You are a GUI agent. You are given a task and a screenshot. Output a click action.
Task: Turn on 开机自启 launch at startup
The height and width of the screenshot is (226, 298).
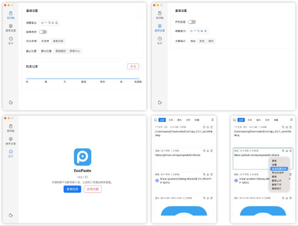pos(192,22)
